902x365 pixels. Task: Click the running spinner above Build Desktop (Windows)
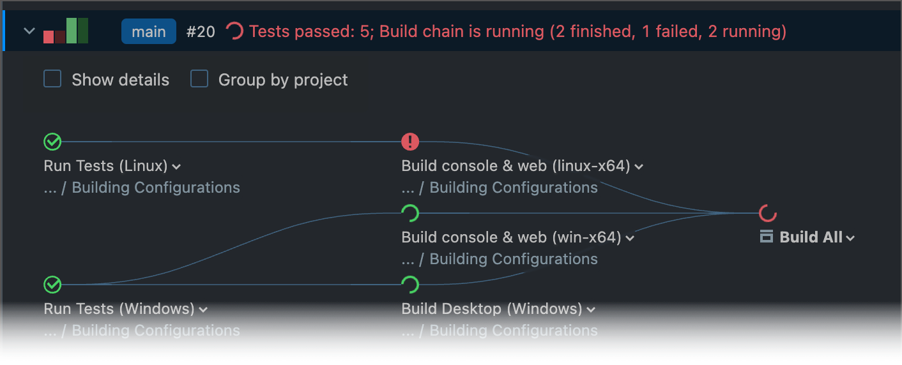[x=409, y=285]
